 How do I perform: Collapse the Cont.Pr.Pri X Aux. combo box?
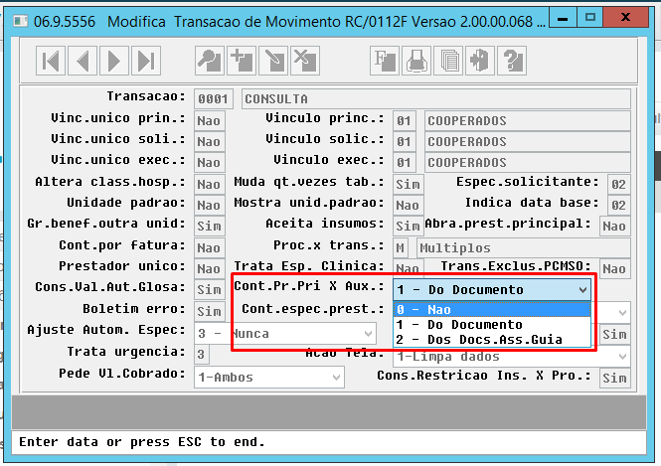tap(582, 290)
